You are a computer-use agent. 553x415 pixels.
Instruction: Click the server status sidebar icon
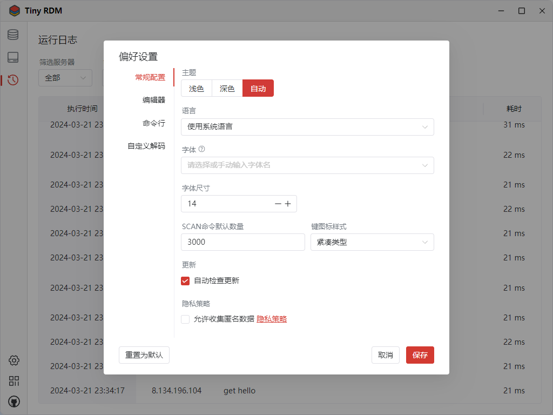click(13, 57)
